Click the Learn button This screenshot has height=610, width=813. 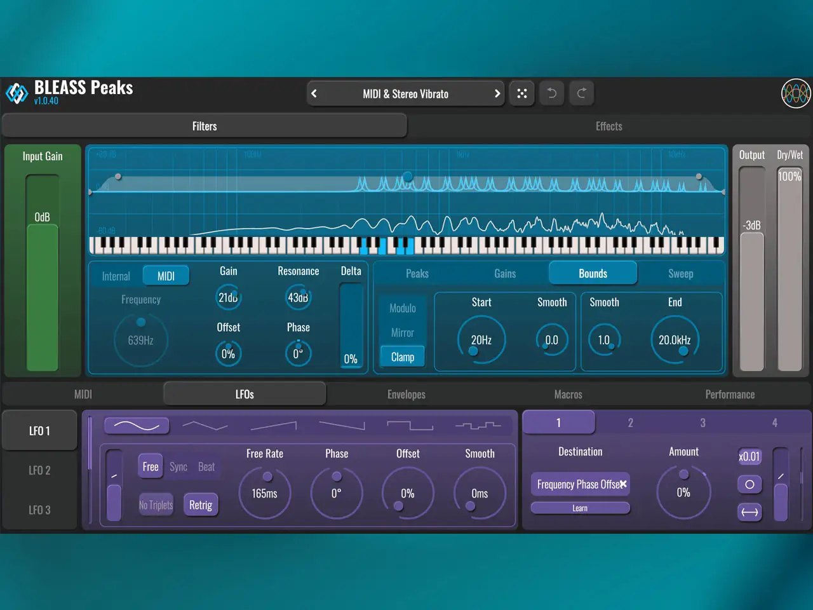pyautogui.click(x=580, y=508)
